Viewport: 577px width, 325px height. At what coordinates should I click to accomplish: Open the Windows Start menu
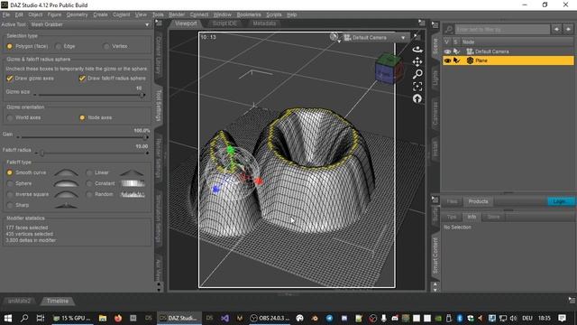pos(8,318)
